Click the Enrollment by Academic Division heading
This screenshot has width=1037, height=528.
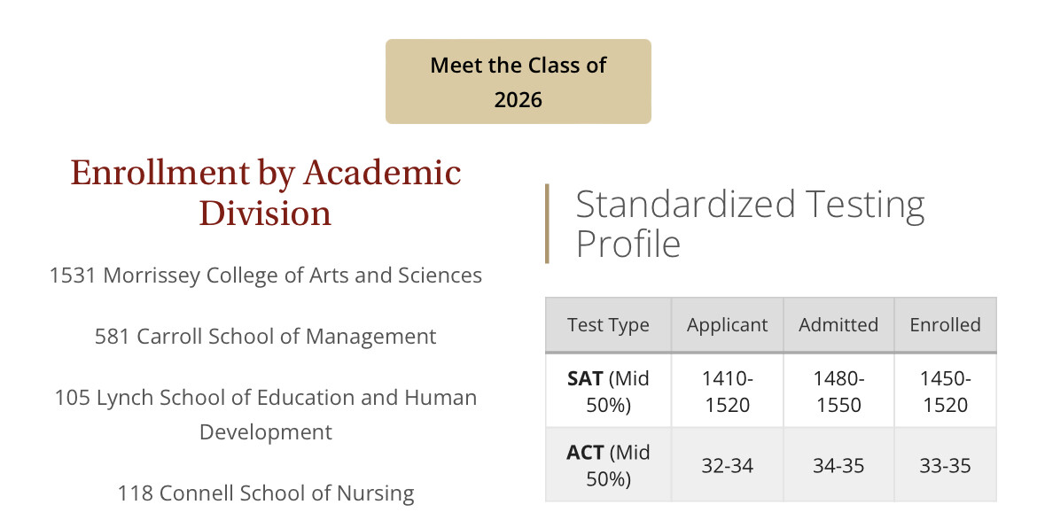[x=266, y=192]
